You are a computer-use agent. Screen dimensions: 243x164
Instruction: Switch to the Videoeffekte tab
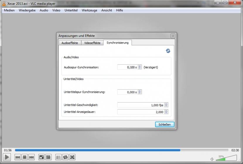click(92, 43)
